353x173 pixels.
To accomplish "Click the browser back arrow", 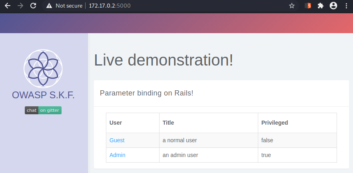I will 8,6.
